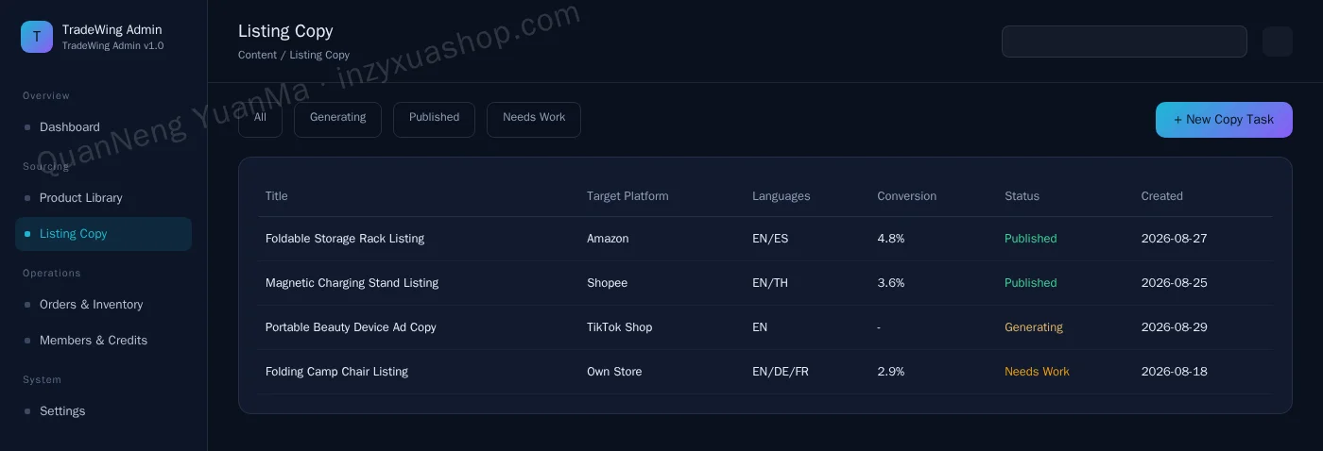The width and height of the screenshot is (1323, 451).
Task: Switch to the Published filter
Action: click(434, 120)
